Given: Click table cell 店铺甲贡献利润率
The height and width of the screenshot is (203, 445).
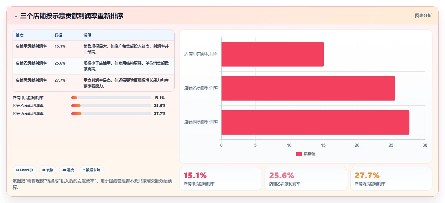Looking at the screenshot, I should point(31,46).
